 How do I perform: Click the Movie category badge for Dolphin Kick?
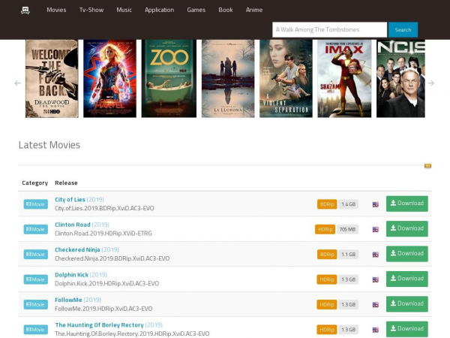(35, 279)
